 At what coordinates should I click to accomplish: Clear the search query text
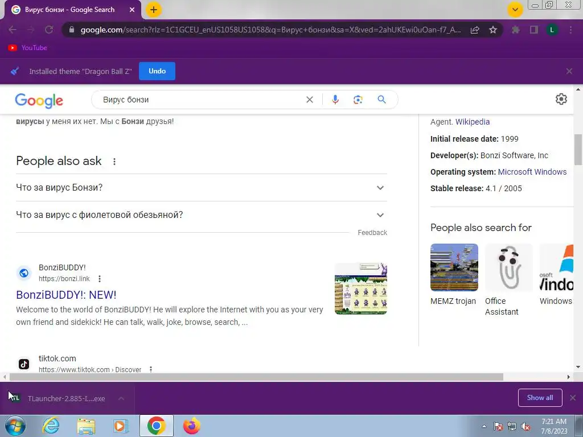click(309, 100)
